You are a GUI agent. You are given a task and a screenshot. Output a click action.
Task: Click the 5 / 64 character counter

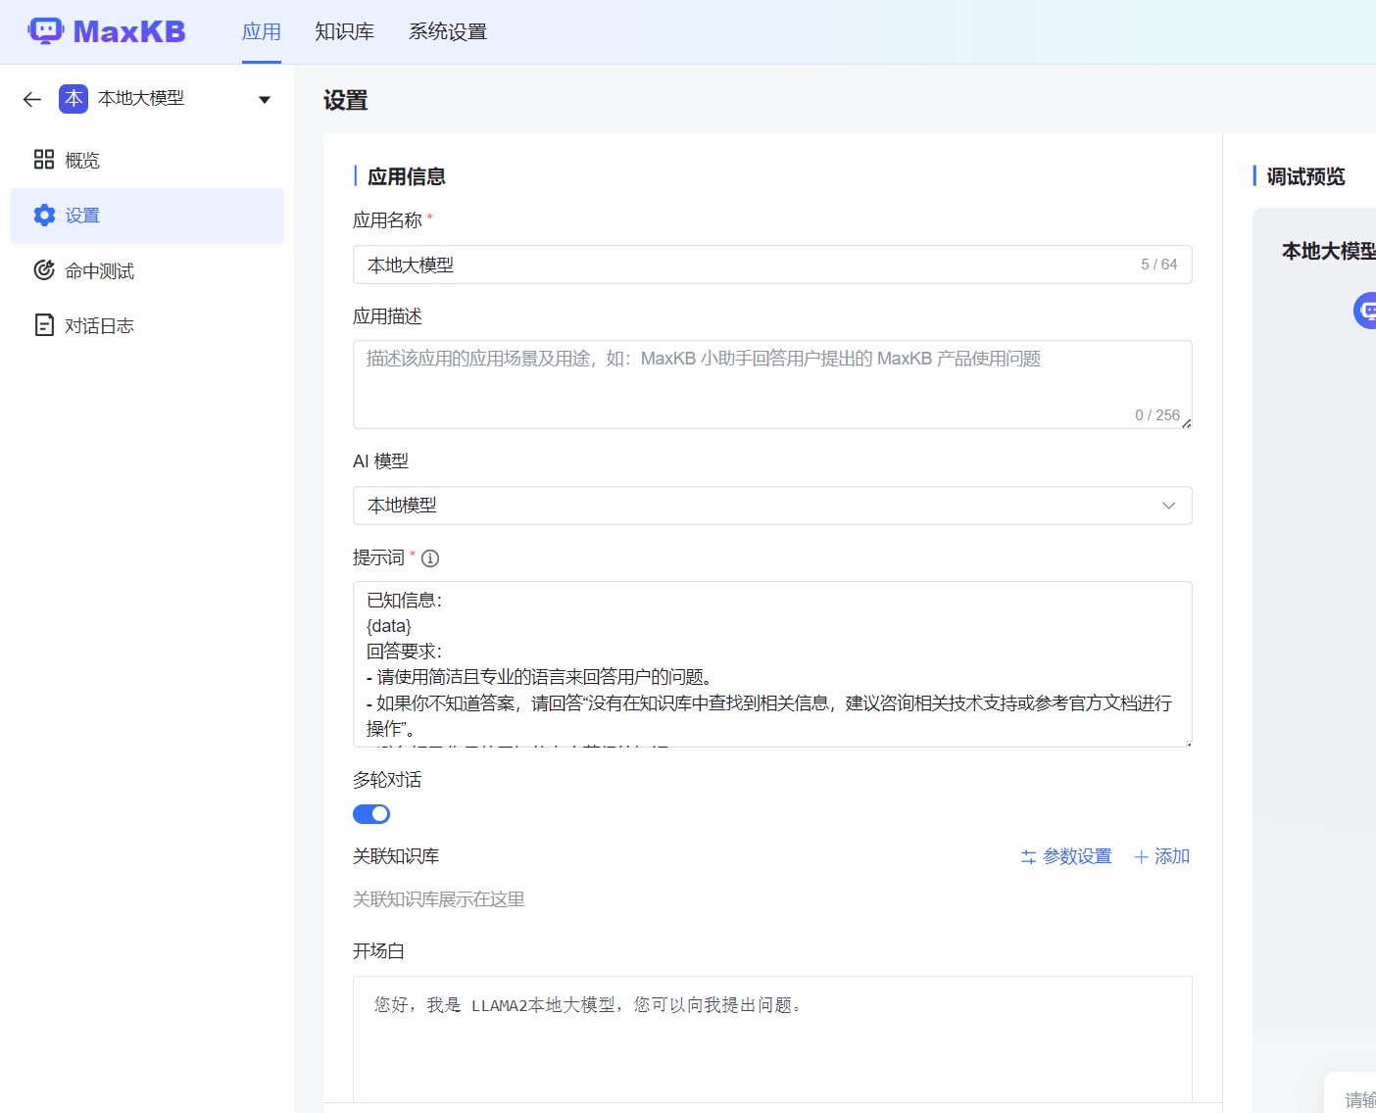[1159, 265]
